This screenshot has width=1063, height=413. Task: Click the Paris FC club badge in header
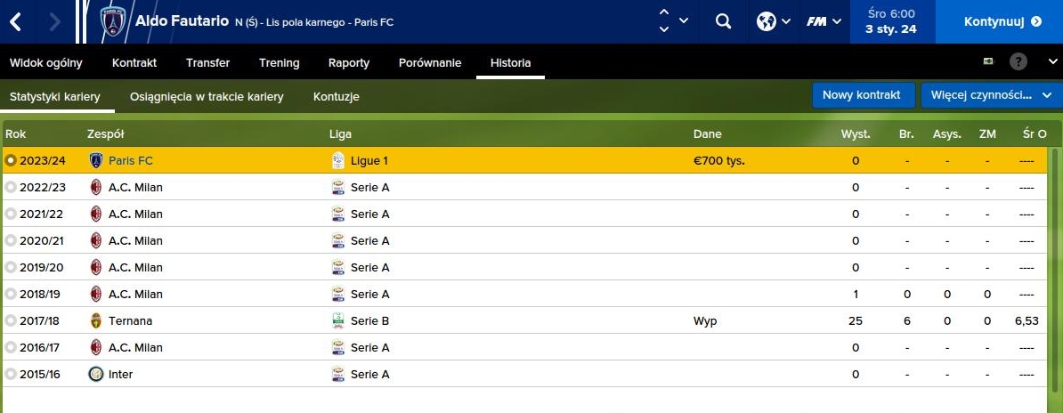click(x=113, y=21)
